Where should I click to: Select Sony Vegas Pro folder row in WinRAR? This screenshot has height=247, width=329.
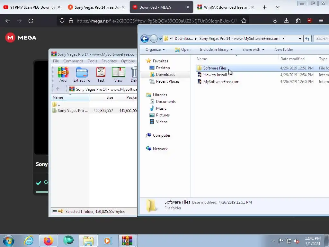94,111
